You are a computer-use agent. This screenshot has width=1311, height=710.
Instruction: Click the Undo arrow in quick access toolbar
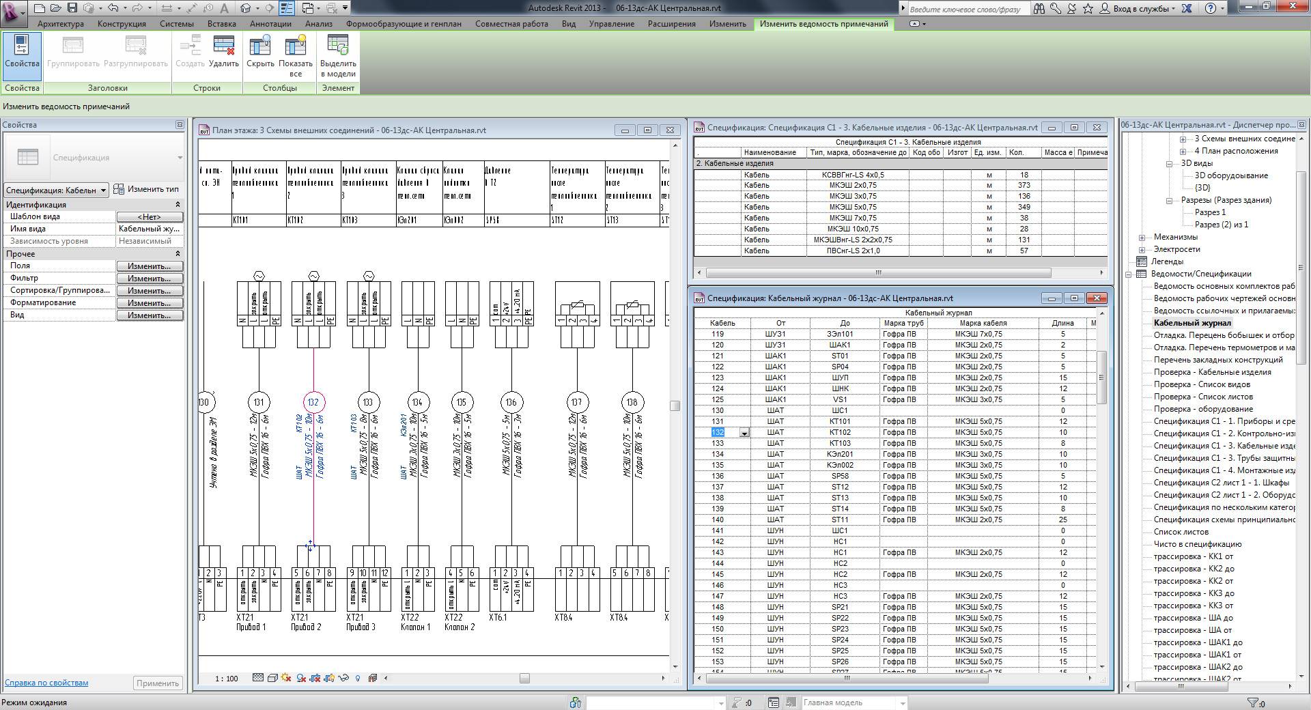[113, 8]
